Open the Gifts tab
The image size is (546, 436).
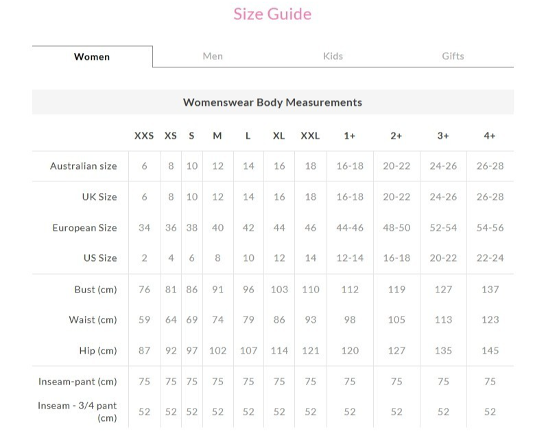pos(453,56)
